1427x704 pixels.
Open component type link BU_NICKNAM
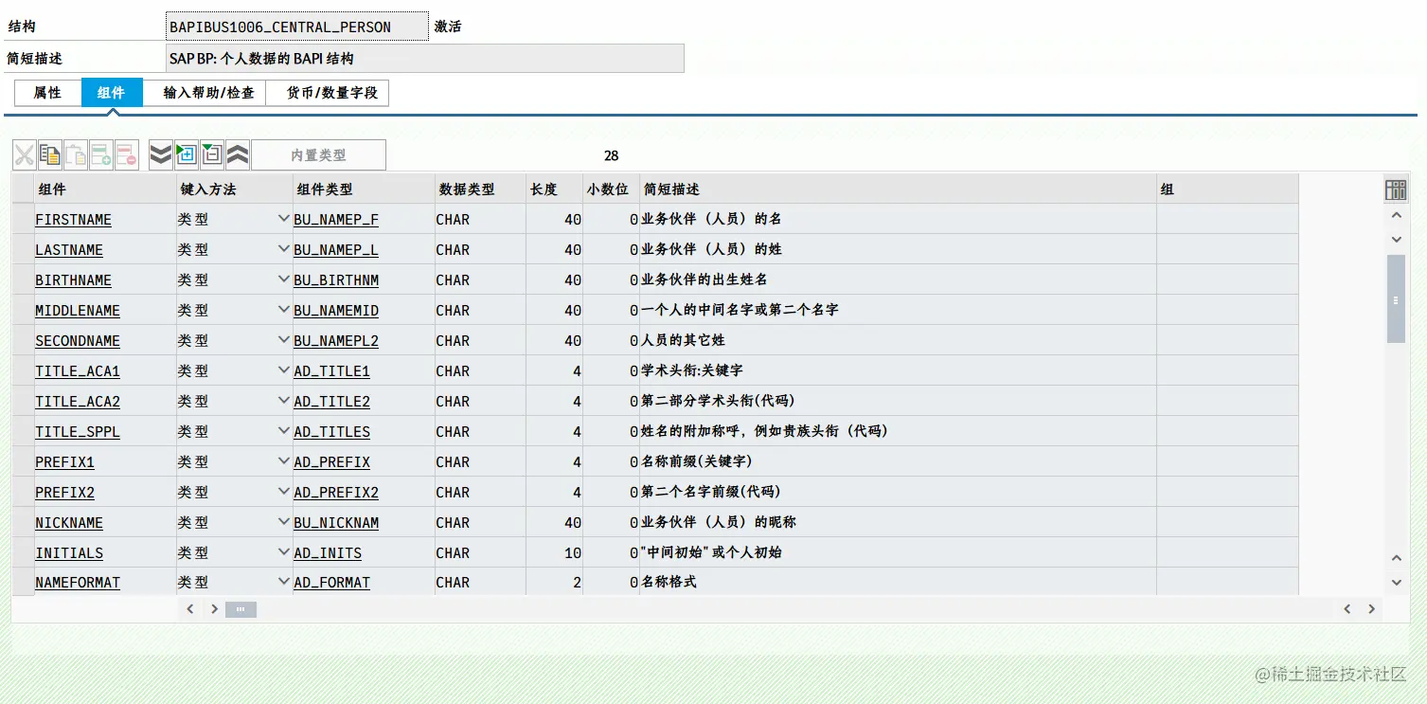click(x=336, y=523)
